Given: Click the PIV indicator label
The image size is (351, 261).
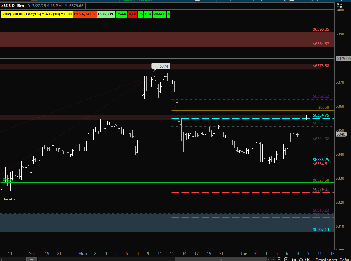Looking at the screenshot, I should pos(148,14).
